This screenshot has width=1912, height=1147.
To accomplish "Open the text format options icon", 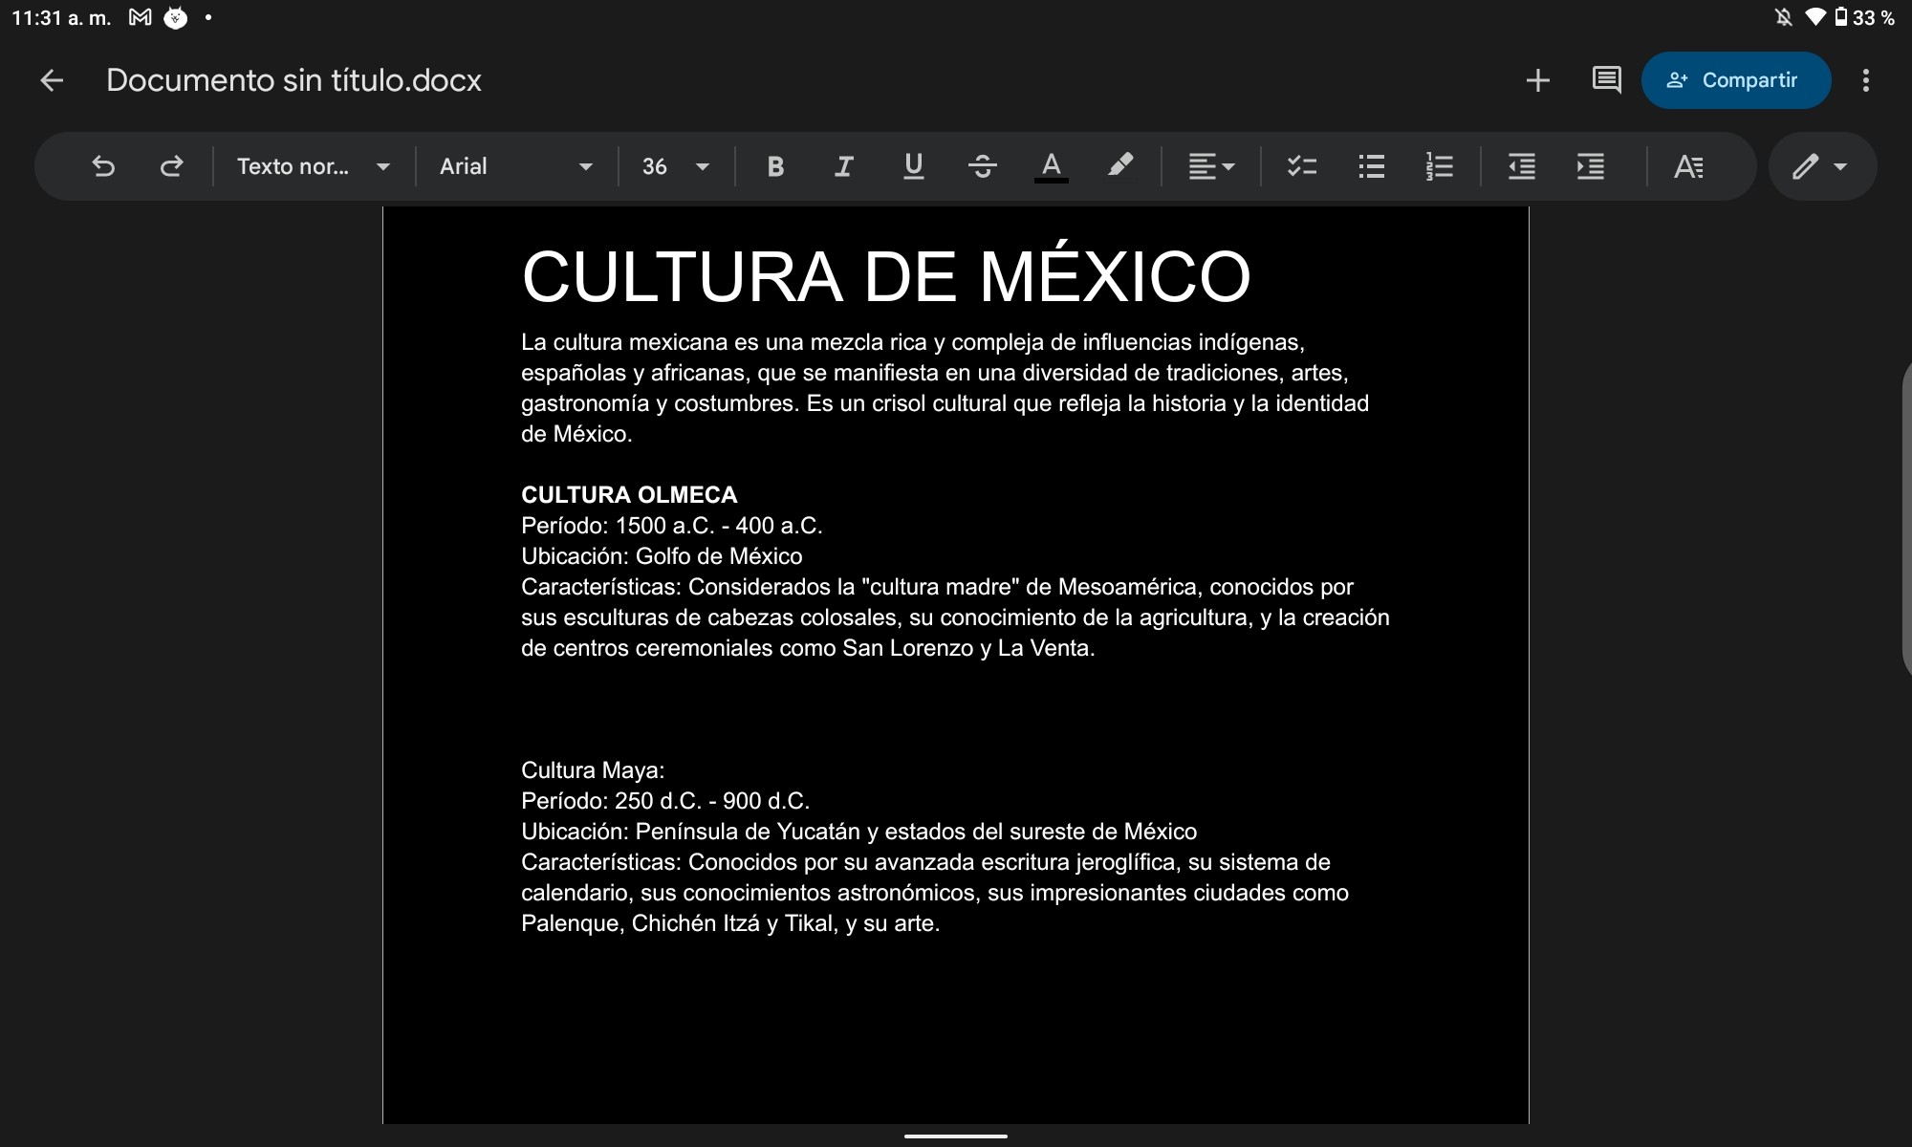I will coord(1688,166).
